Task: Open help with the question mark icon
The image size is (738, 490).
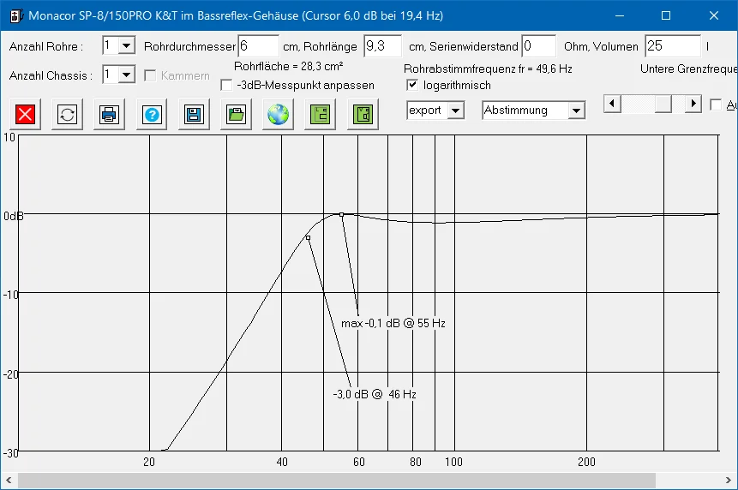Action: coord(152,114)
